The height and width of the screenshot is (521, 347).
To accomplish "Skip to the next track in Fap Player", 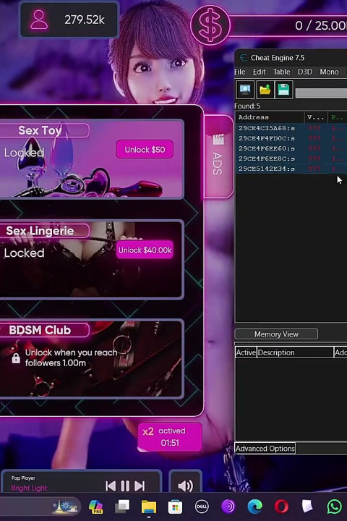I will [x=140, y=486].
